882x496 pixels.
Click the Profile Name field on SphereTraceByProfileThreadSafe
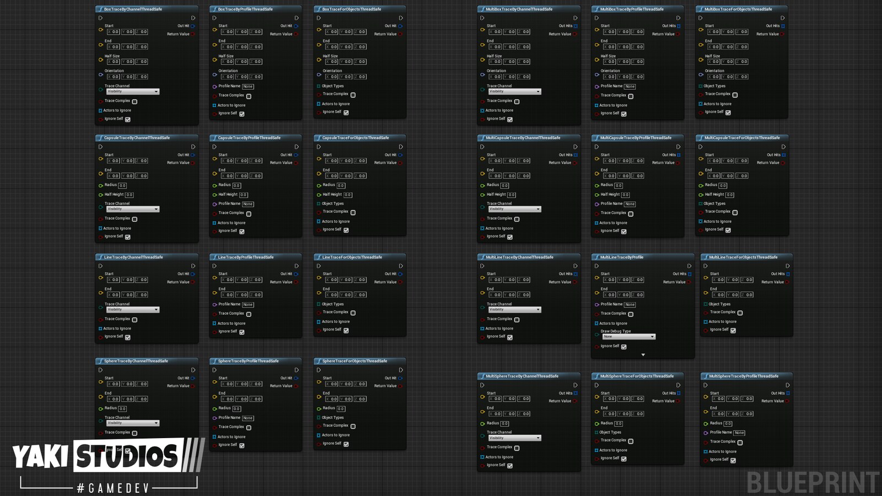[248, 418]
